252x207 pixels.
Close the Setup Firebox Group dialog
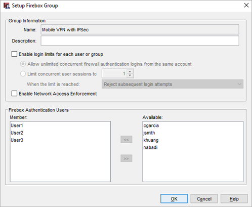point(246,6)
